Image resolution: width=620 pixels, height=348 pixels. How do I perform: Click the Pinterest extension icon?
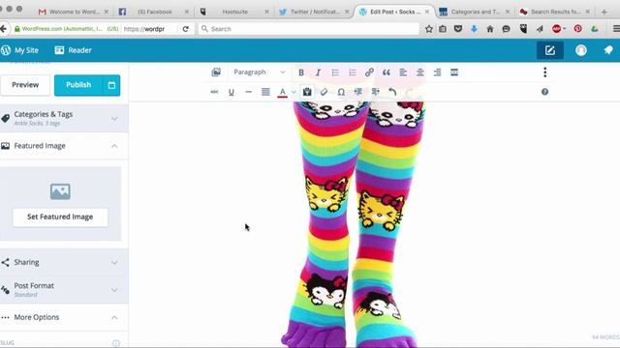[x=577, y=29]
